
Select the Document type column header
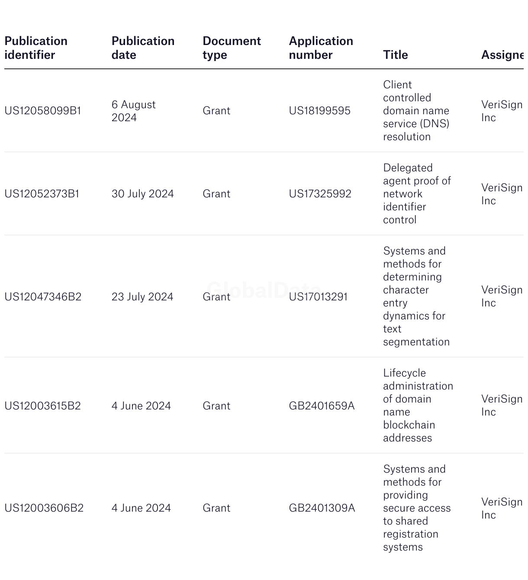coord(232,48)
